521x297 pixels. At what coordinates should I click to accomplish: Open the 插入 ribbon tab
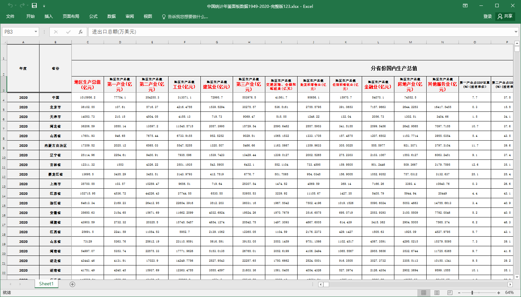coord(48,16)
